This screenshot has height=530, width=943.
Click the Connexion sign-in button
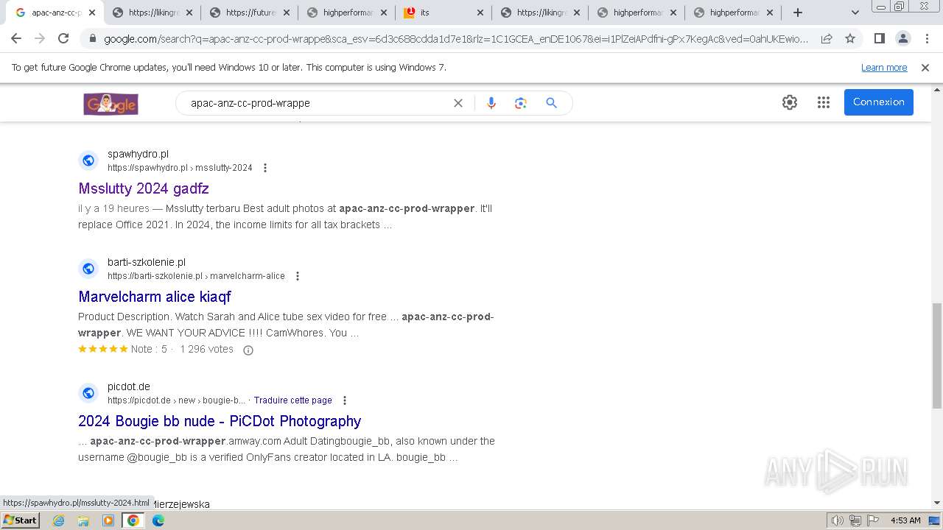point(879,102)
